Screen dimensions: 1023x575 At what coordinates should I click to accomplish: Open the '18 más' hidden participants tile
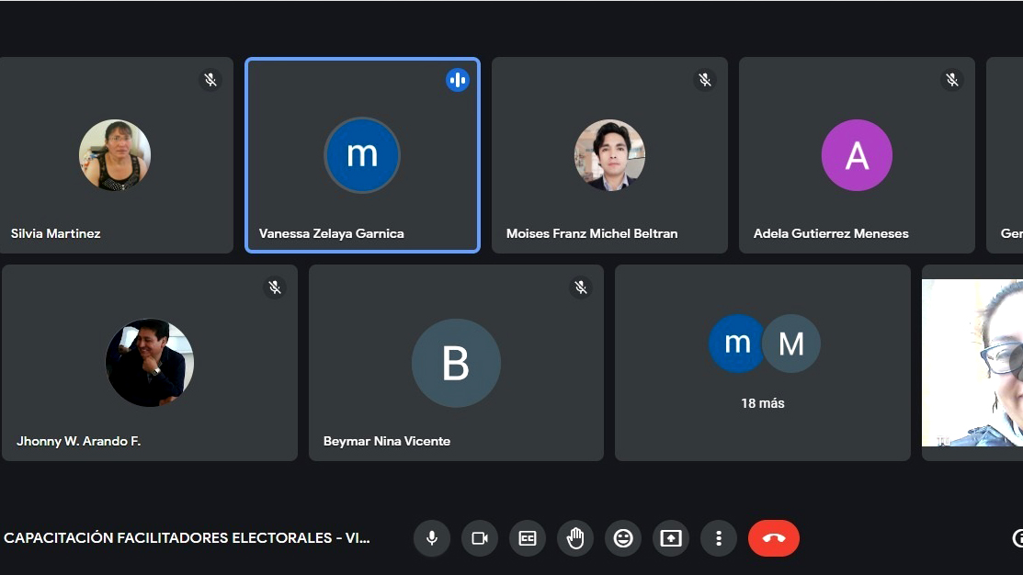pyautogui.click(x=763, y=362)
